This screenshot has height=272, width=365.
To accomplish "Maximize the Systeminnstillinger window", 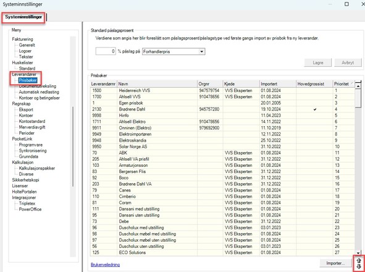I will [346, 4].
